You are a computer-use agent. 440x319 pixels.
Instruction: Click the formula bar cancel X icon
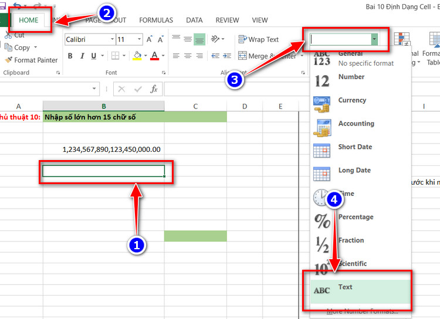pos(121,89)
